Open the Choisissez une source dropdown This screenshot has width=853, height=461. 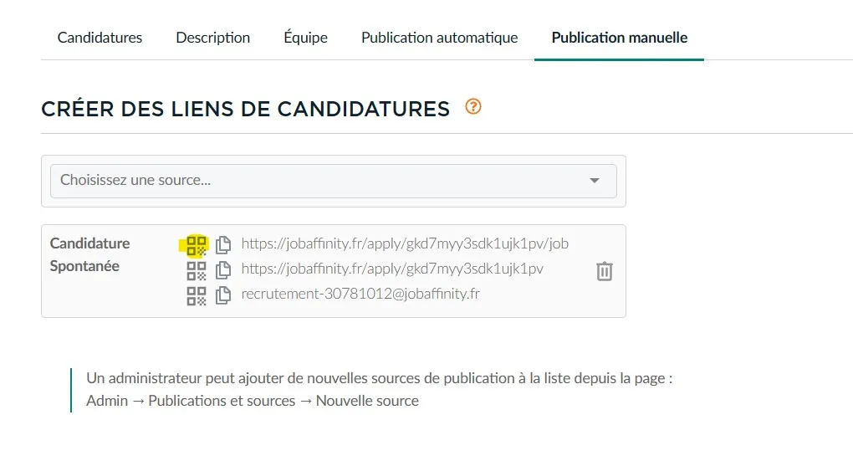tap(334, 181)
